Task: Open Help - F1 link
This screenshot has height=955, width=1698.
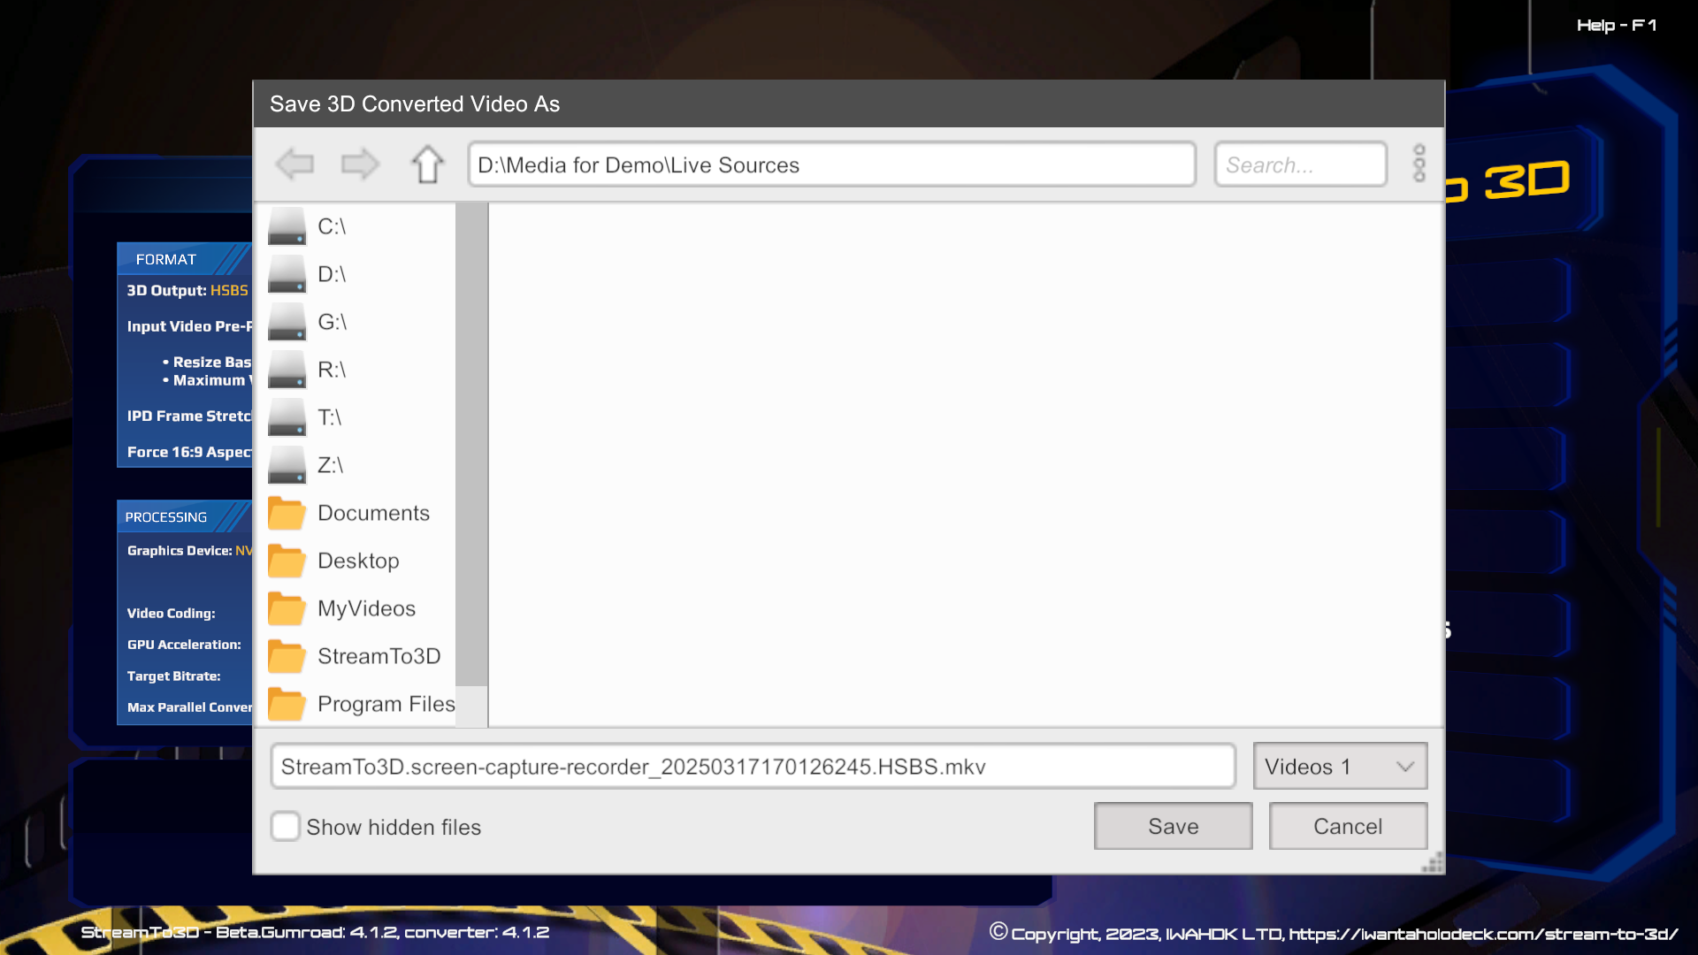Action: (x=1616, y=26)
